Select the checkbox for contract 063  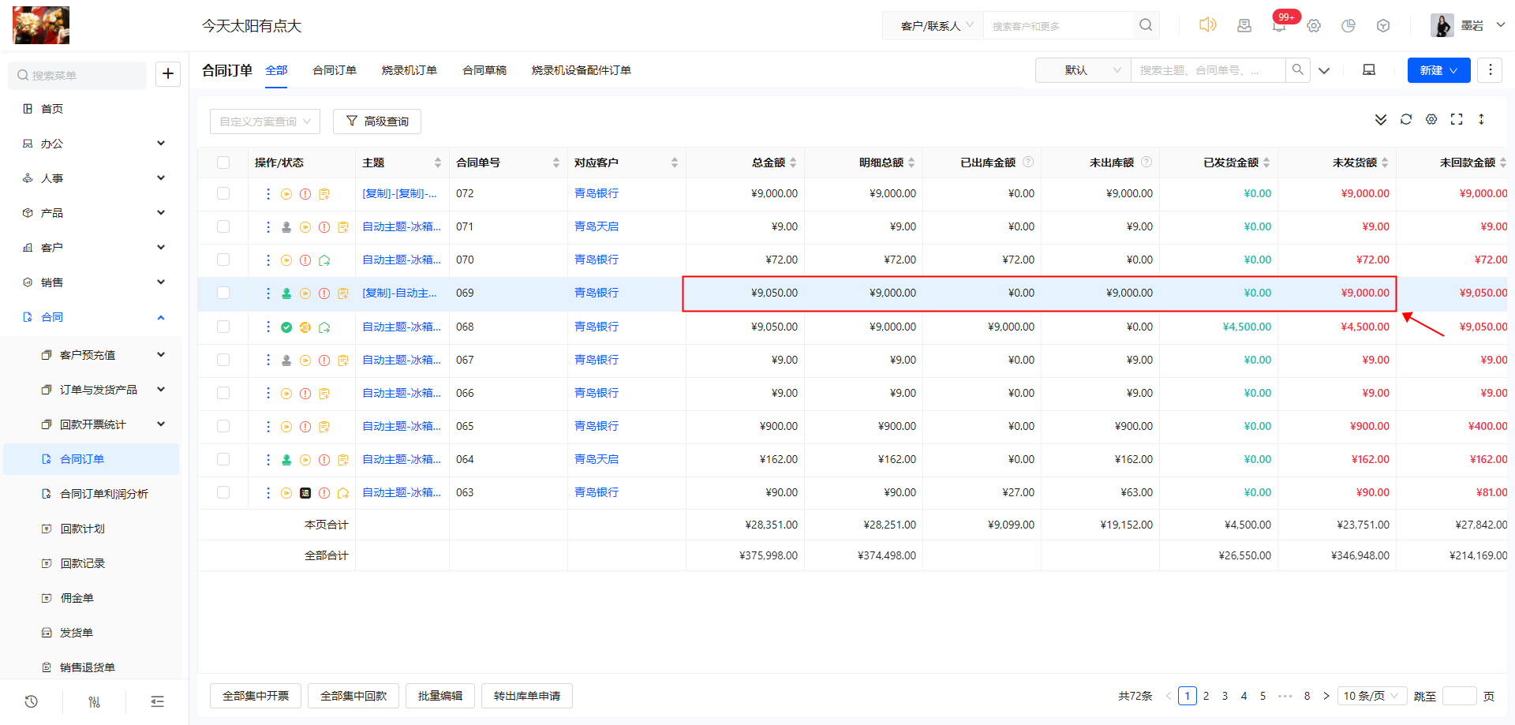pos(223,492)
